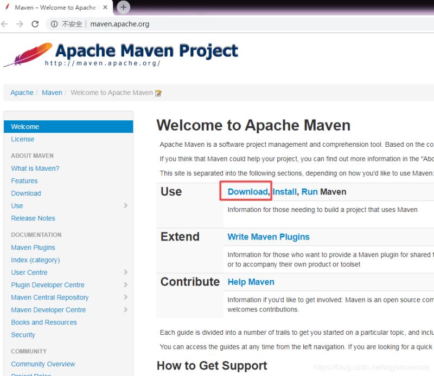Open the Write Maven Plugins link

tap(269, 237)
